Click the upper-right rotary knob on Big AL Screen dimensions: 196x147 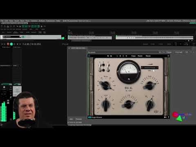click(149, 86)
